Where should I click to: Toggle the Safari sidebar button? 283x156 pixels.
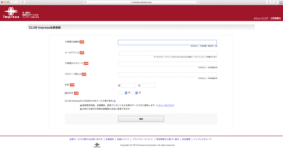[x=23, y=2]
